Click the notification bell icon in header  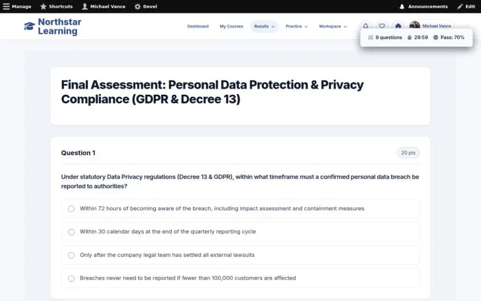coord(366,26)
